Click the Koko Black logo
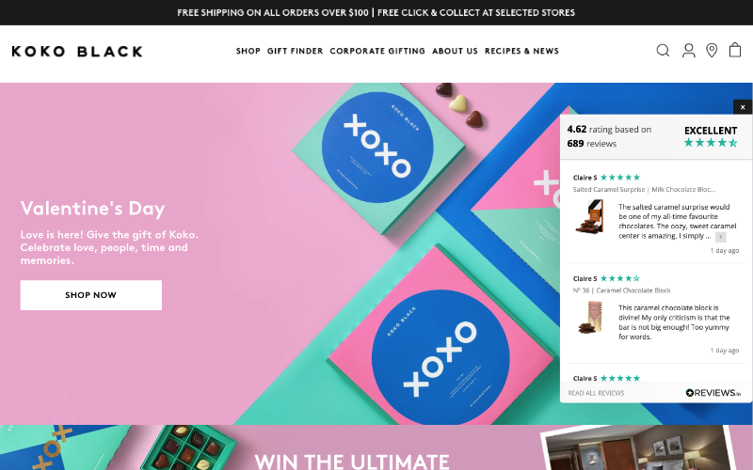753x470 pixels. (77, 52)
